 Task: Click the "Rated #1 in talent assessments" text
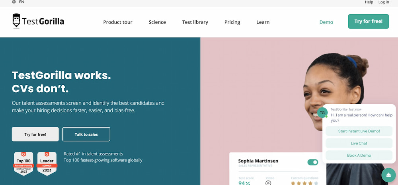tap(94, 154)
